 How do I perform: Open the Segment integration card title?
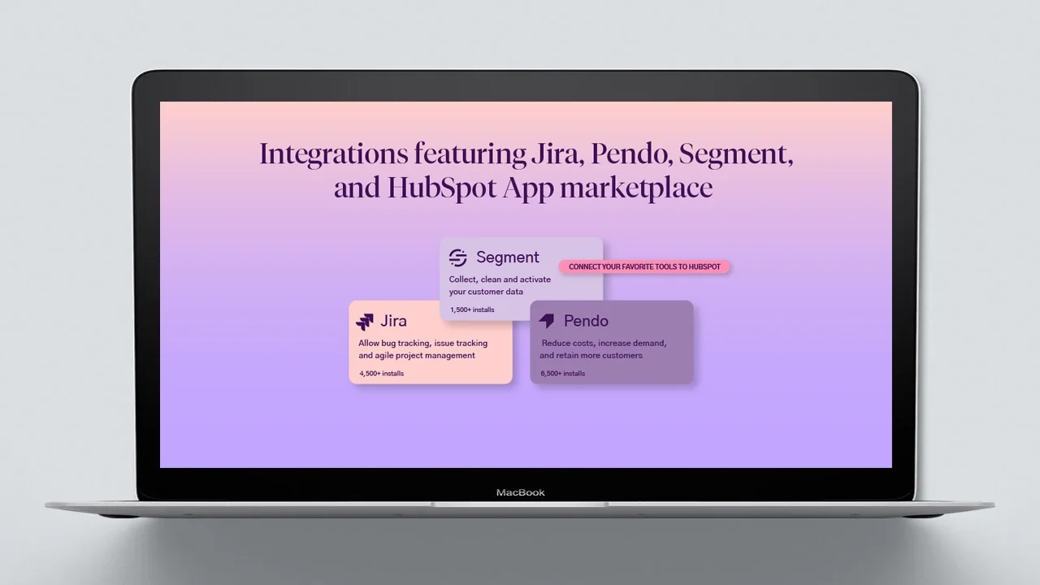(507, 258)
